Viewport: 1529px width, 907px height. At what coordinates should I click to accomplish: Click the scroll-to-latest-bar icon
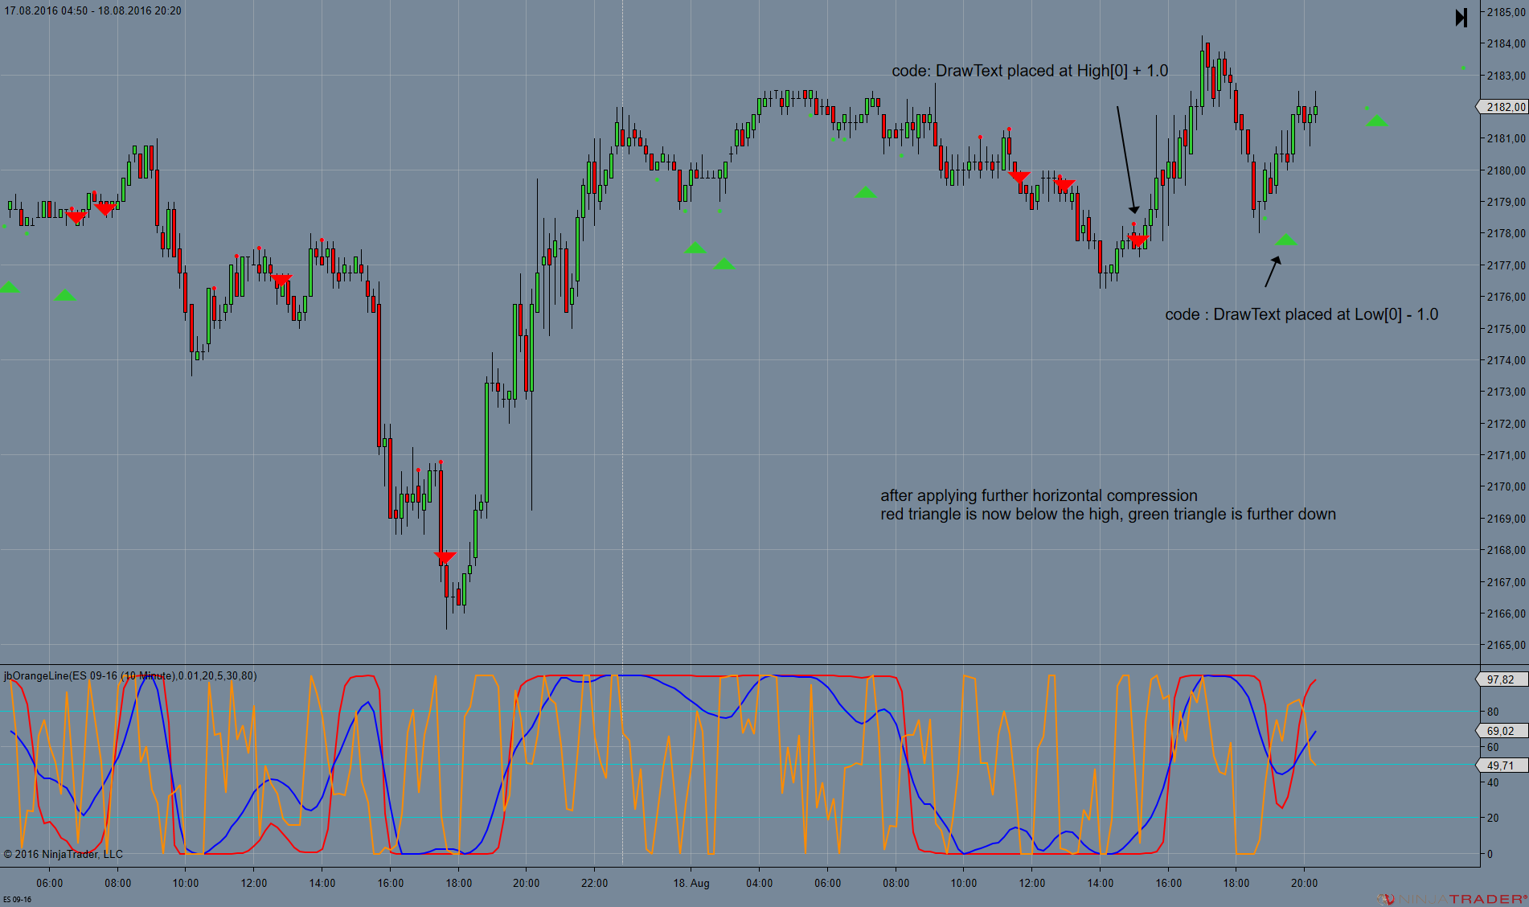point(1461,17)
